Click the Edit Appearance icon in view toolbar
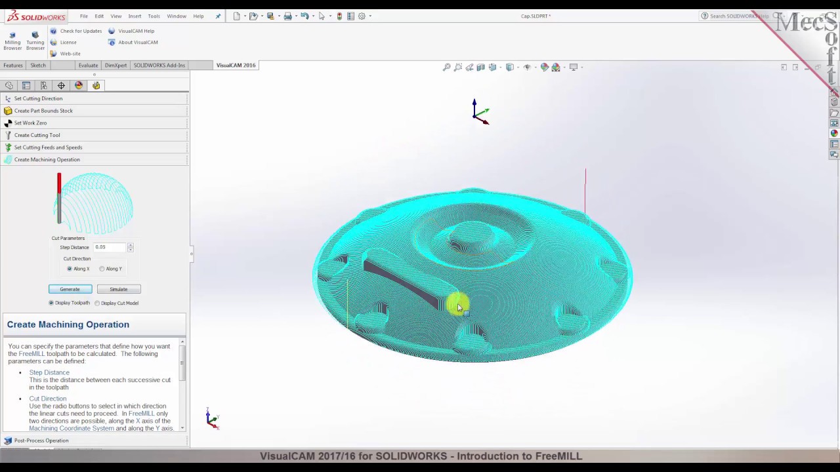 (545, 67)
